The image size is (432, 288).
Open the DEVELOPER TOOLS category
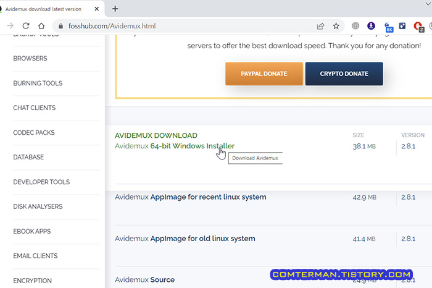click(x=41, y=182)
